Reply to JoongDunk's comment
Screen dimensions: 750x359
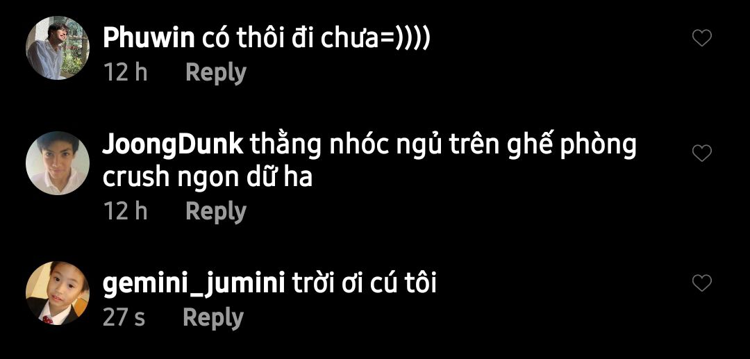[216, 211]
